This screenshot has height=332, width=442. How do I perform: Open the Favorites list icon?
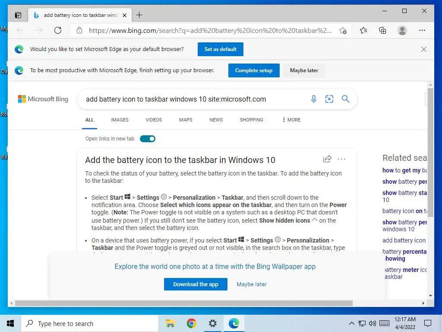point(363,30)
